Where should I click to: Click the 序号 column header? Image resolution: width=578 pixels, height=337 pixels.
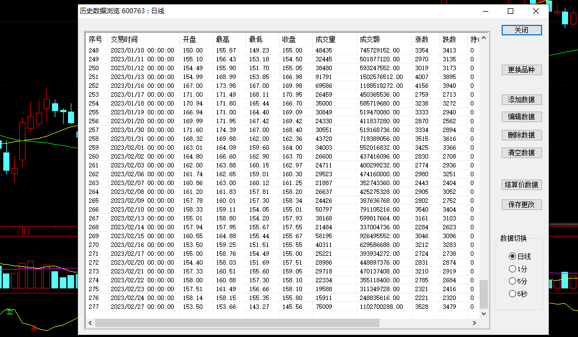tap(97, 39)
